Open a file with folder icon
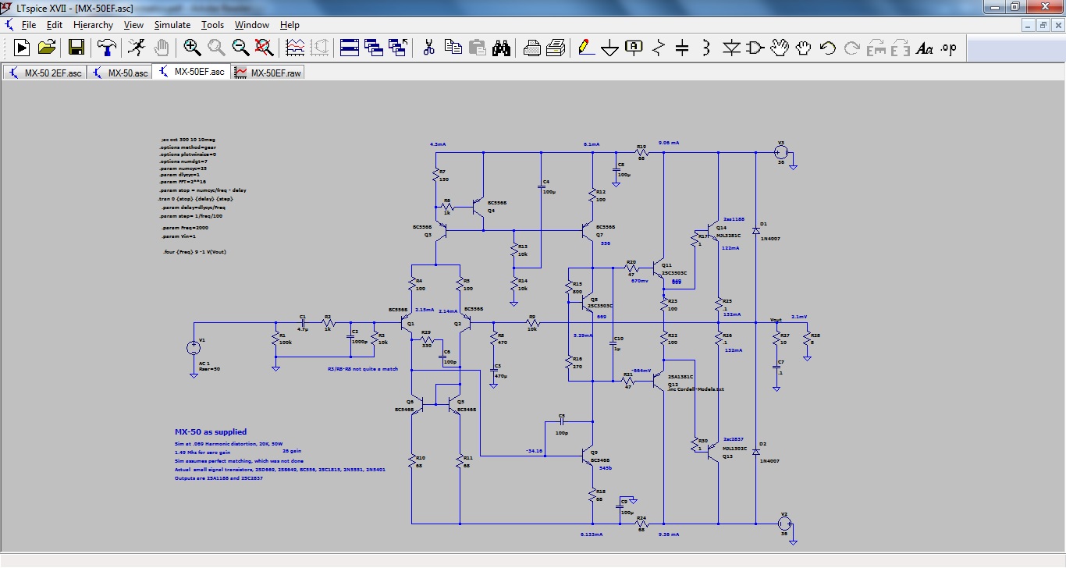The width and height of the screenshot is (1066, 568). (46, 48)
